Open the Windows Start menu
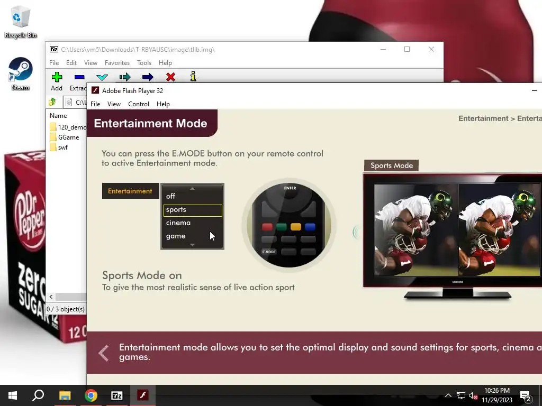Image resolution: width=542 pixels, height=406 pixels. (13, 395)
